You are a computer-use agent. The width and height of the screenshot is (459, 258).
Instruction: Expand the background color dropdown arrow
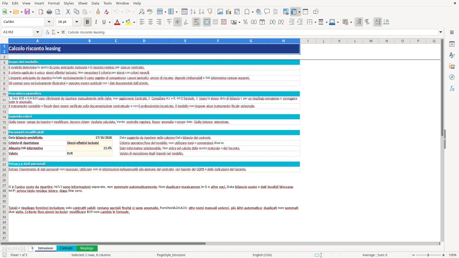134,22
